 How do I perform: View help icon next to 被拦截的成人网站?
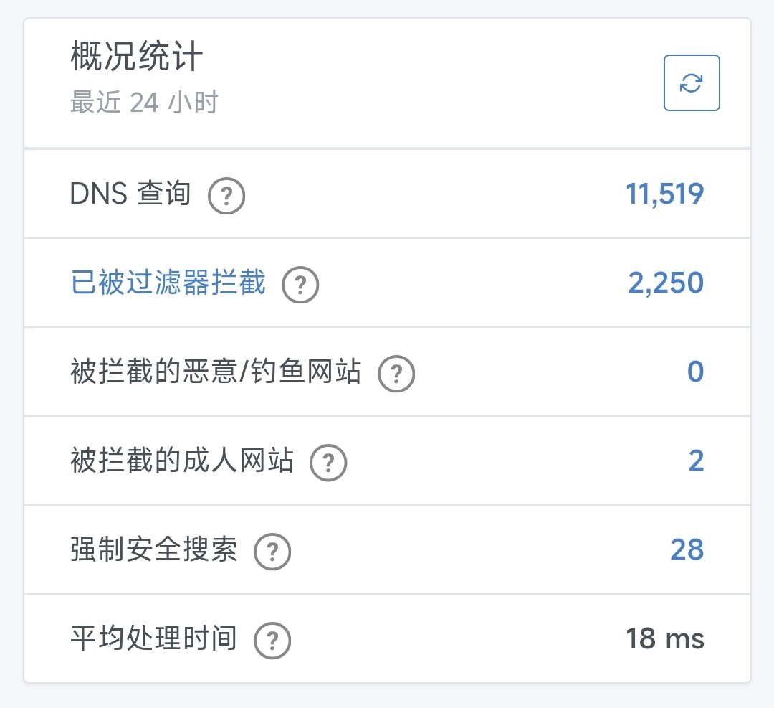click(x=328, y=463)
